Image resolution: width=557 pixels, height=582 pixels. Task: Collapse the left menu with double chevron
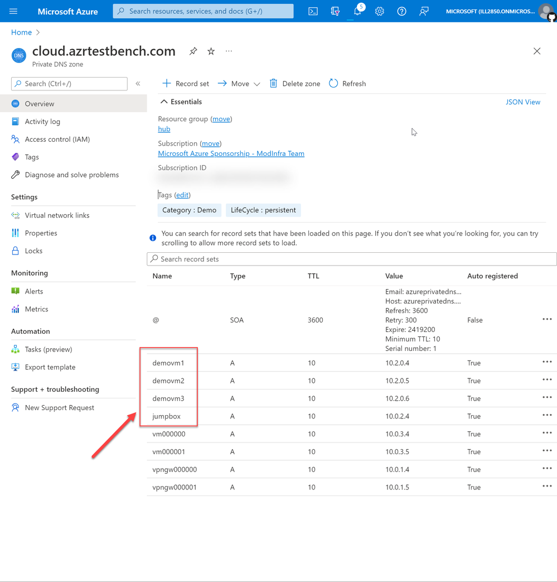[x=138, y=84]
